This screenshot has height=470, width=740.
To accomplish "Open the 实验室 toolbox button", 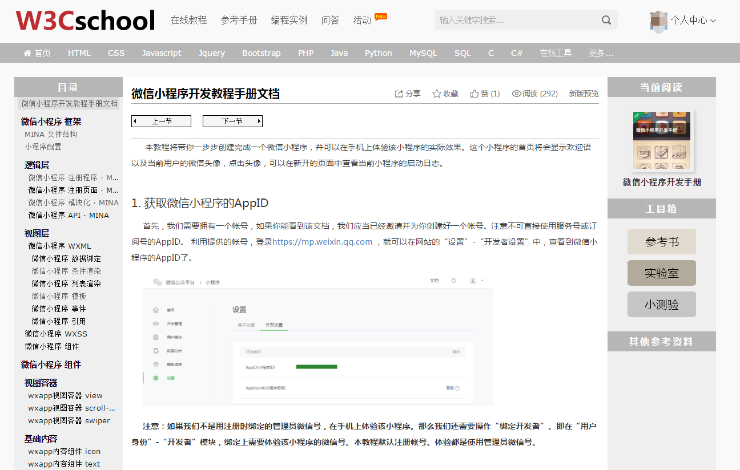I will [662, 273].
